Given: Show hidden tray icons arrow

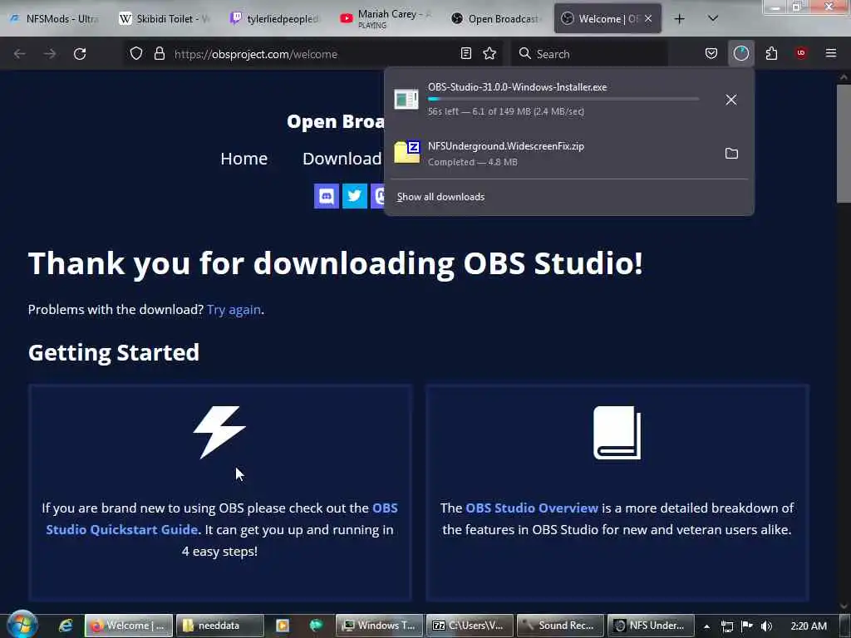Looking at the screenshot, I should 706,626.
